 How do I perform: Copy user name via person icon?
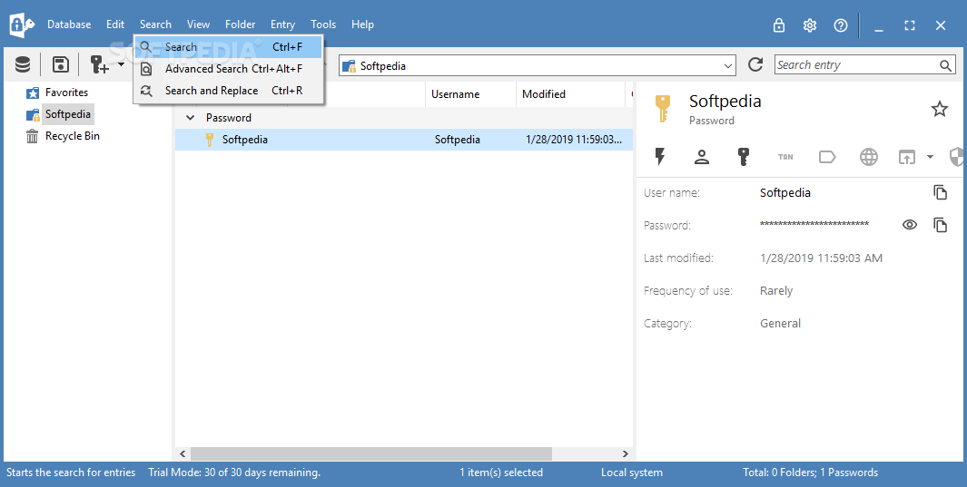tap(702, 157)
